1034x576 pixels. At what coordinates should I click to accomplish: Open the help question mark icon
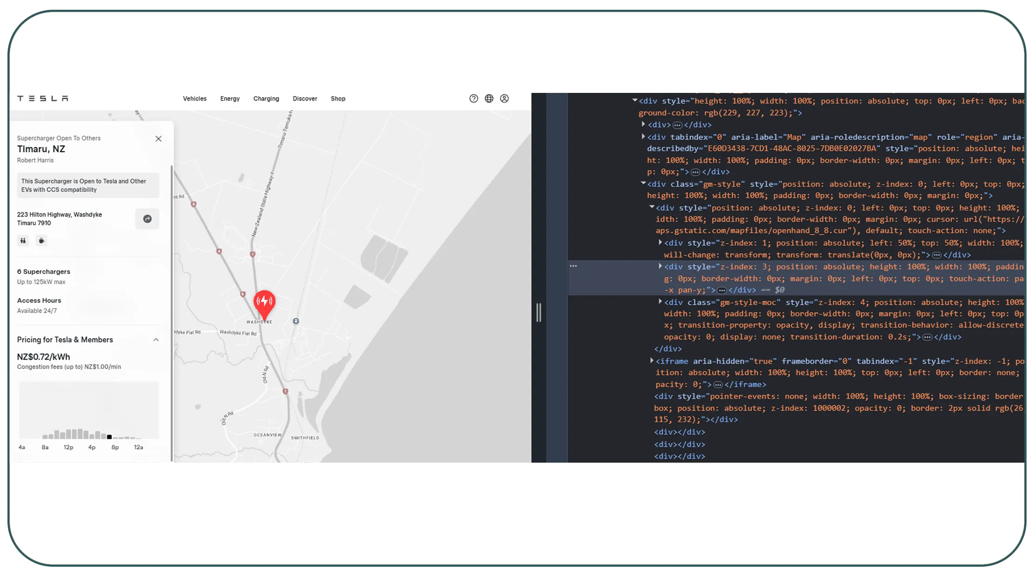coord(474,98)
